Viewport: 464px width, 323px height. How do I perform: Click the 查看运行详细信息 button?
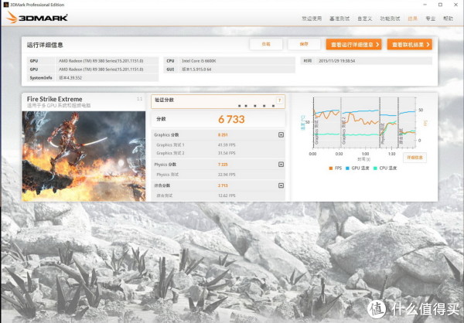pos(354,44)
